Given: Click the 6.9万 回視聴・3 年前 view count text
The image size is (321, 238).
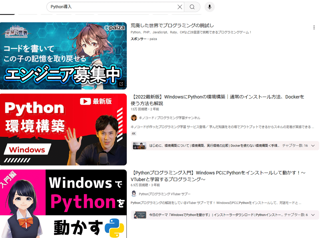Looking at the screenshot, I should tap(145, 185).
